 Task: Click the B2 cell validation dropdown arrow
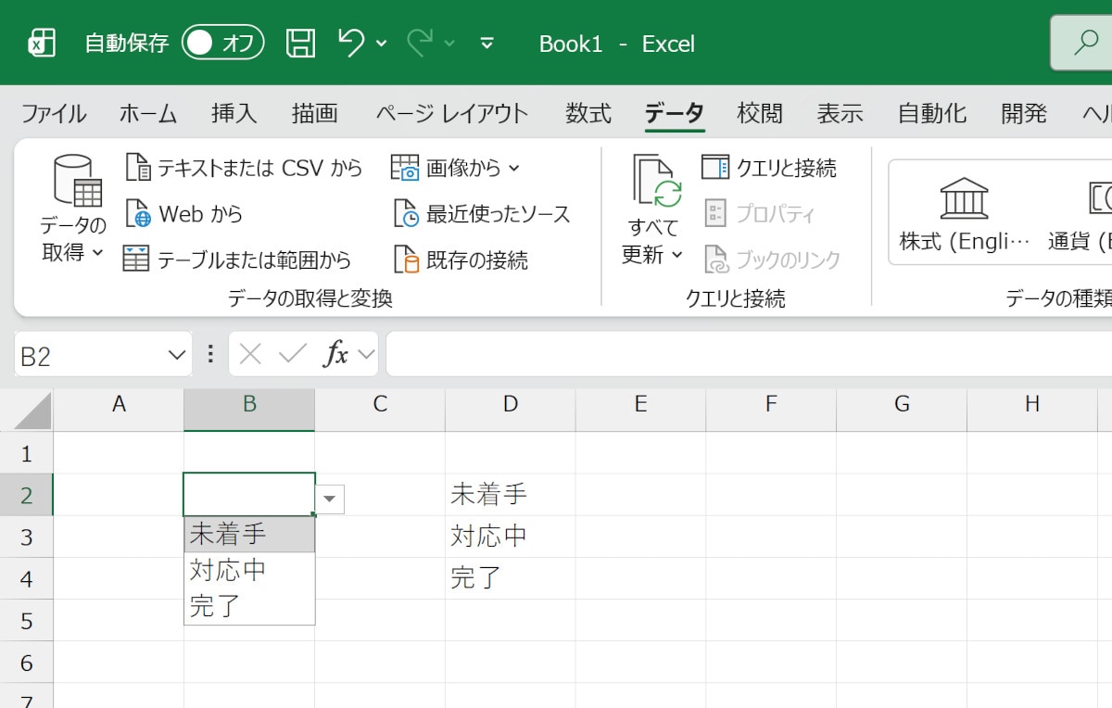pos(330,499)
